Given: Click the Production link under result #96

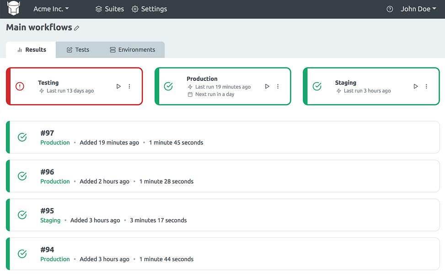Looking at the screenshot, I should click(55, 181).
